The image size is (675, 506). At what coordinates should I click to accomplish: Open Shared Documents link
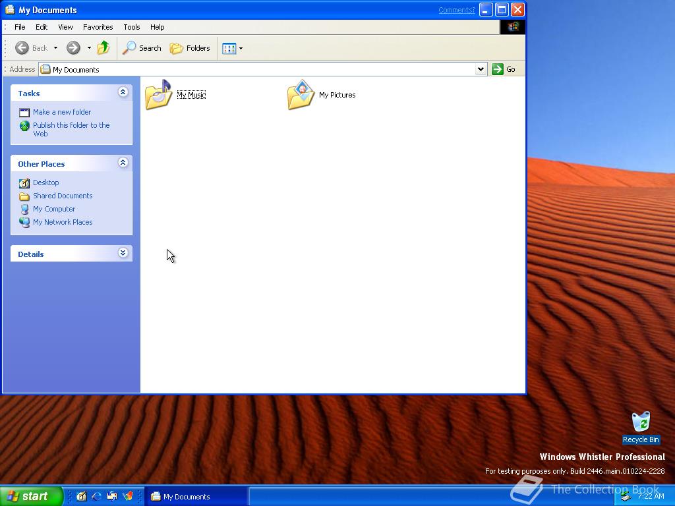[x=63, y=196]
